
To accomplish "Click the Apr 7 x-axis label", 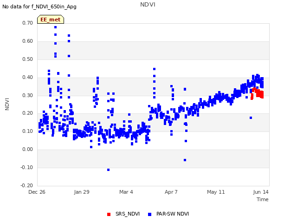I will [x=171, y=192].
